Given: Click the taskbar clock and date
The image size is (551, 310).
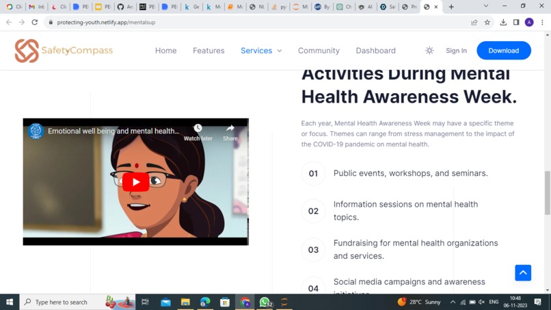Looking at the screenshot, I should click(515, 302).
